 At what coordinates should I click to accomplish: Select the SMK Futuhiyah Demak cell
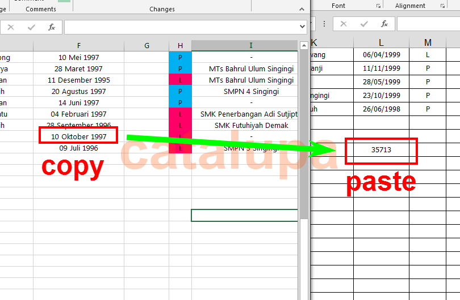click(x=245, y=126)
